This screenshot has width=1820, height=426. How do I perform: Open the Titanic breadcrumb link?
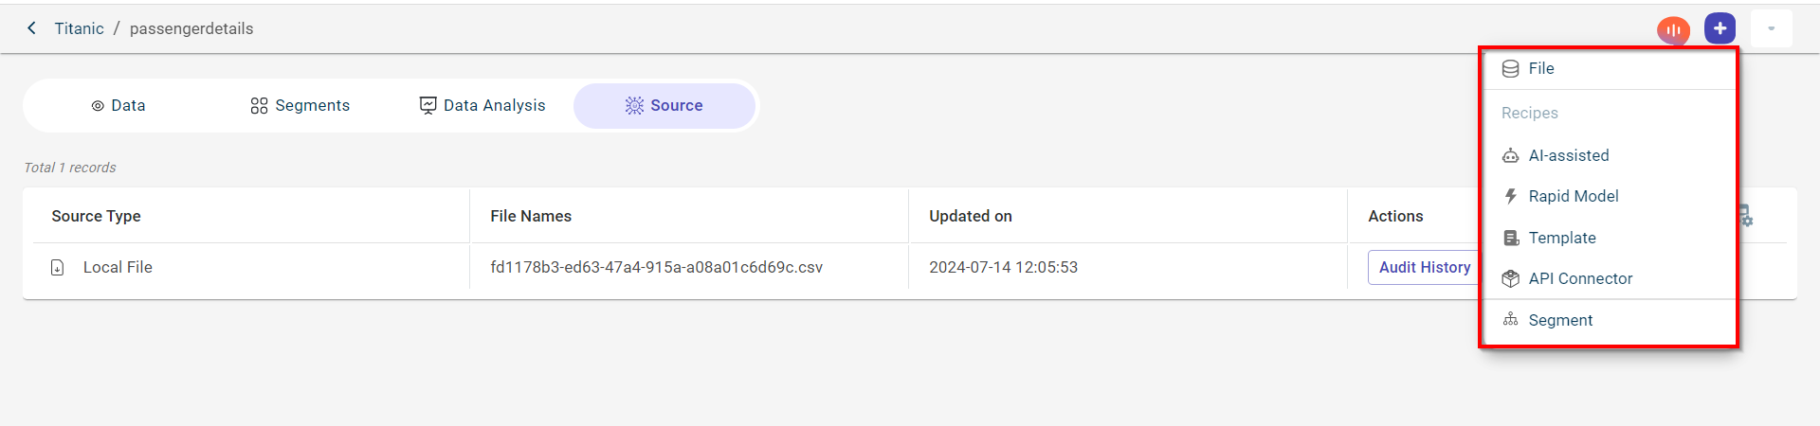[79, 28]
